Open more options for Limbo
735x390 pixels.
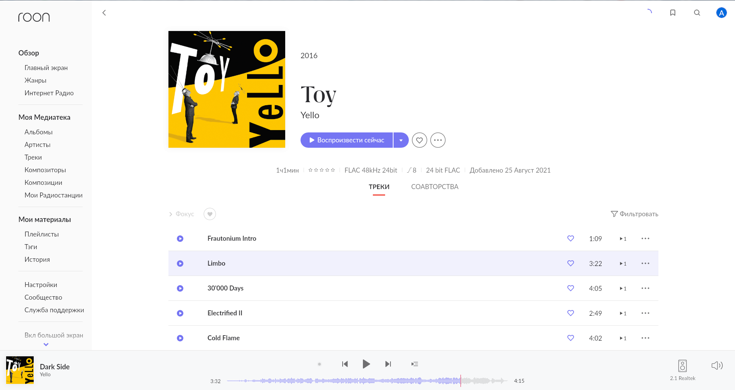coord(645,263)
